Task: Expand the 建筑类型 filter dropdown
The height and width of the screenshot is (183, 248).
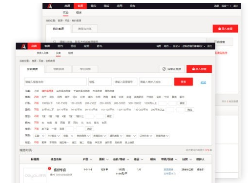Action: (116, 136)
